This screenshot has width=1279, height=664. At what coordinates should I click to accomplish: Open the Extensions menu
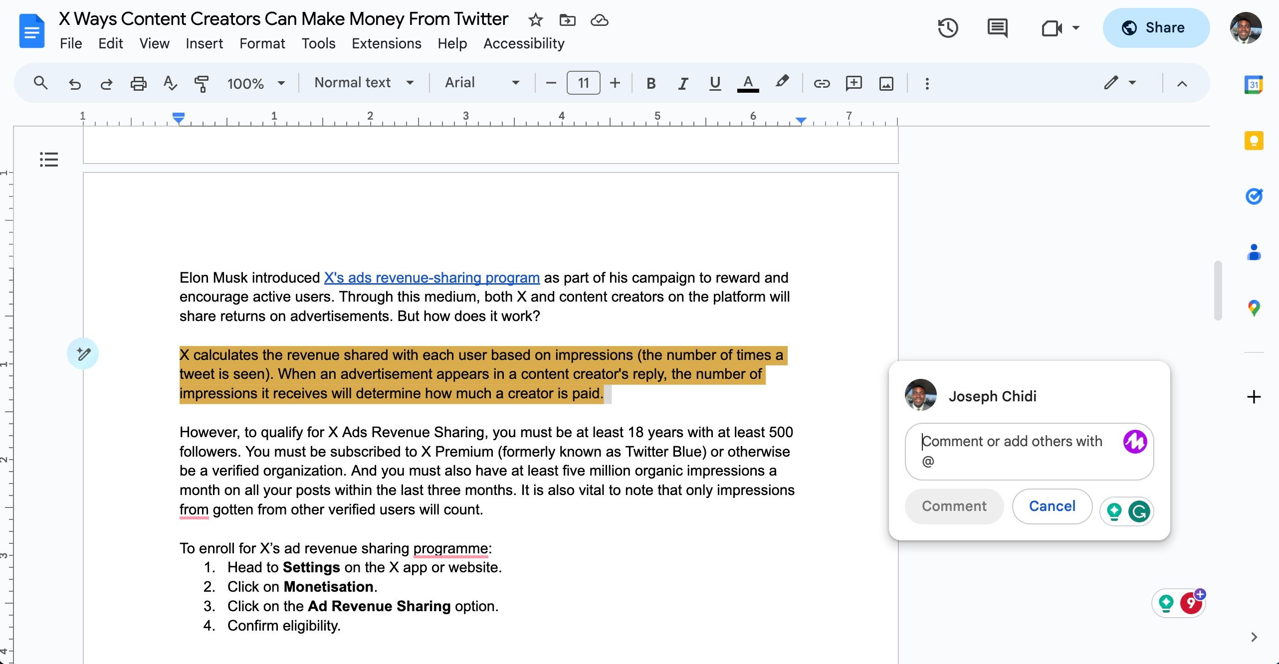386,44
